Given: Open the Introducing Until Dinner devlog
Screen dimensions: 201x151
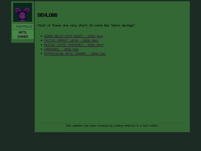Looking at the screenshot, I should [x=75, y=54].
